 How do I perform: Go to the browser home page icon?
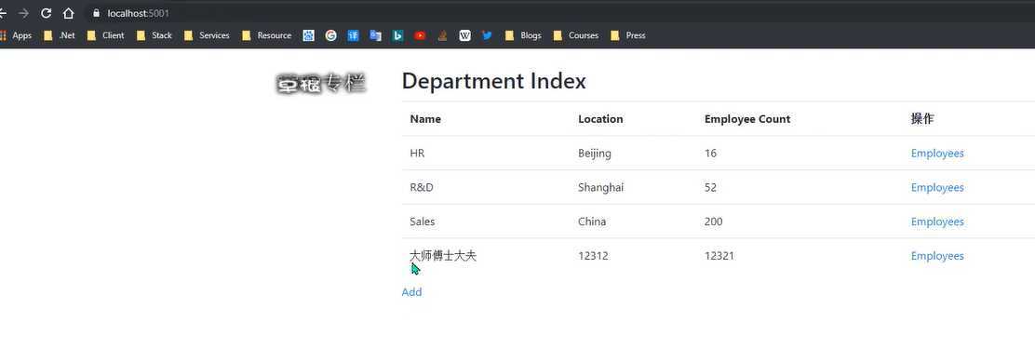point(68,13)
